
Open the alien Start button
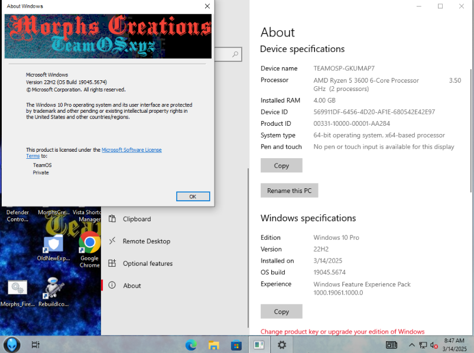12,345
